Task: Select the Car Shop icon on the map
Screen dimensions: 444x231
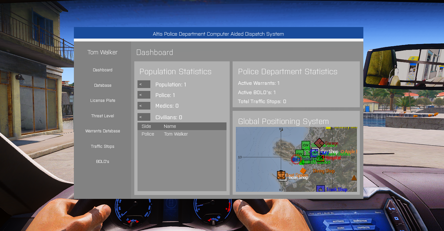Action: (316, 150)
